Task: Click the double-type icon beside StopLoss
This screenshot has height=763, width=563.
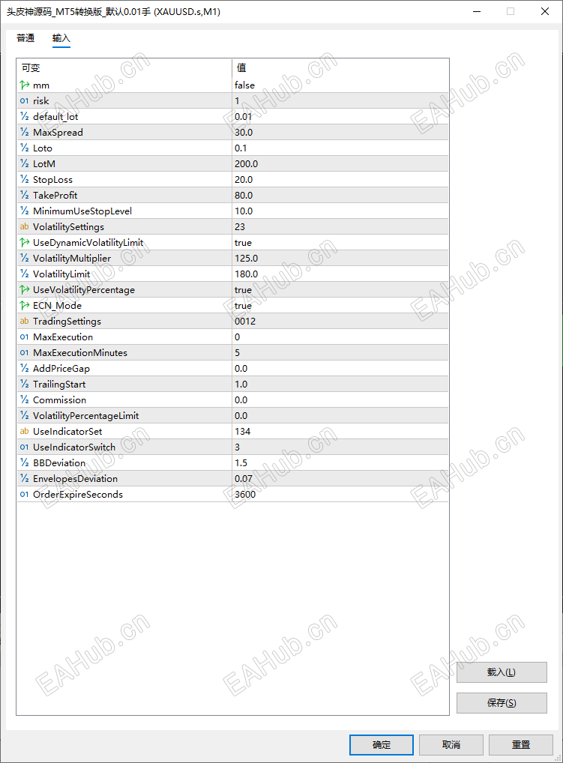Action: click(x=24, y=180)
